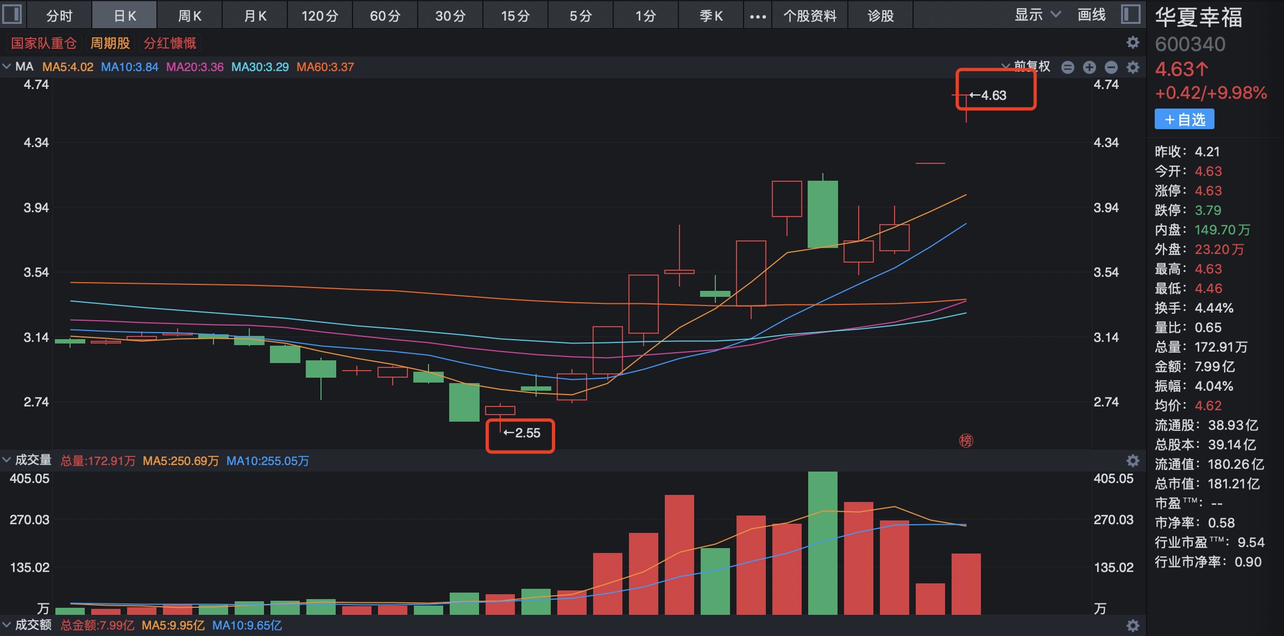Click the +自选 add watchlist button
1284x636 pixels.
(x=1184, y=119)
